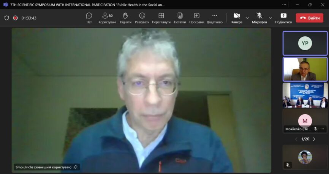Expand microphone options dropdown arrow

tap(270, 18)
